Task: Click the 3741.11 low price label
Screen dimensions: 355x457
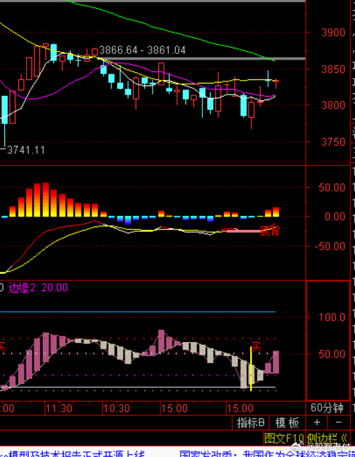Action: click(x=26, y=150)
